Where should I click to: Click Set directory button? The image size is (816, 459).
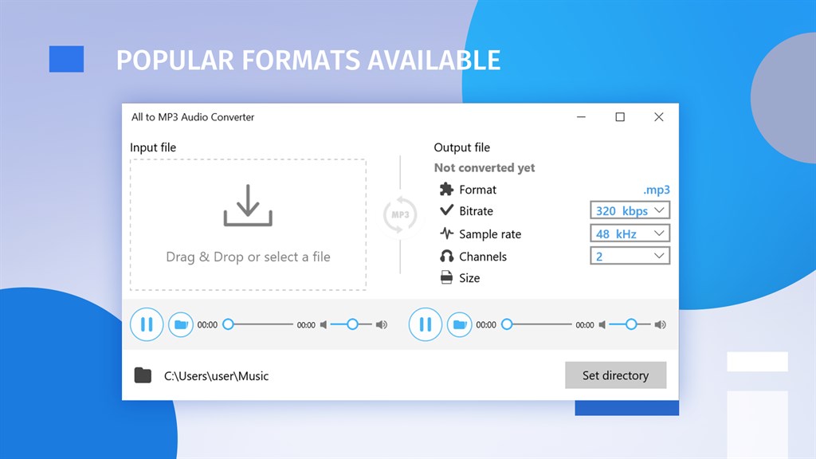point(616,375)
